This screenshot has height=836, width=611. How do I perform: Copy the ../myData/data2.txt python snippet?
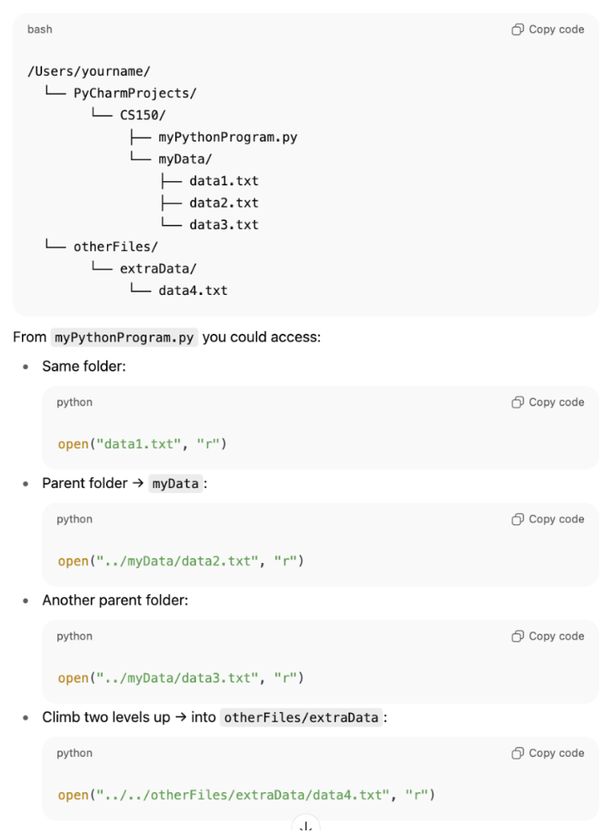point(548,520)
